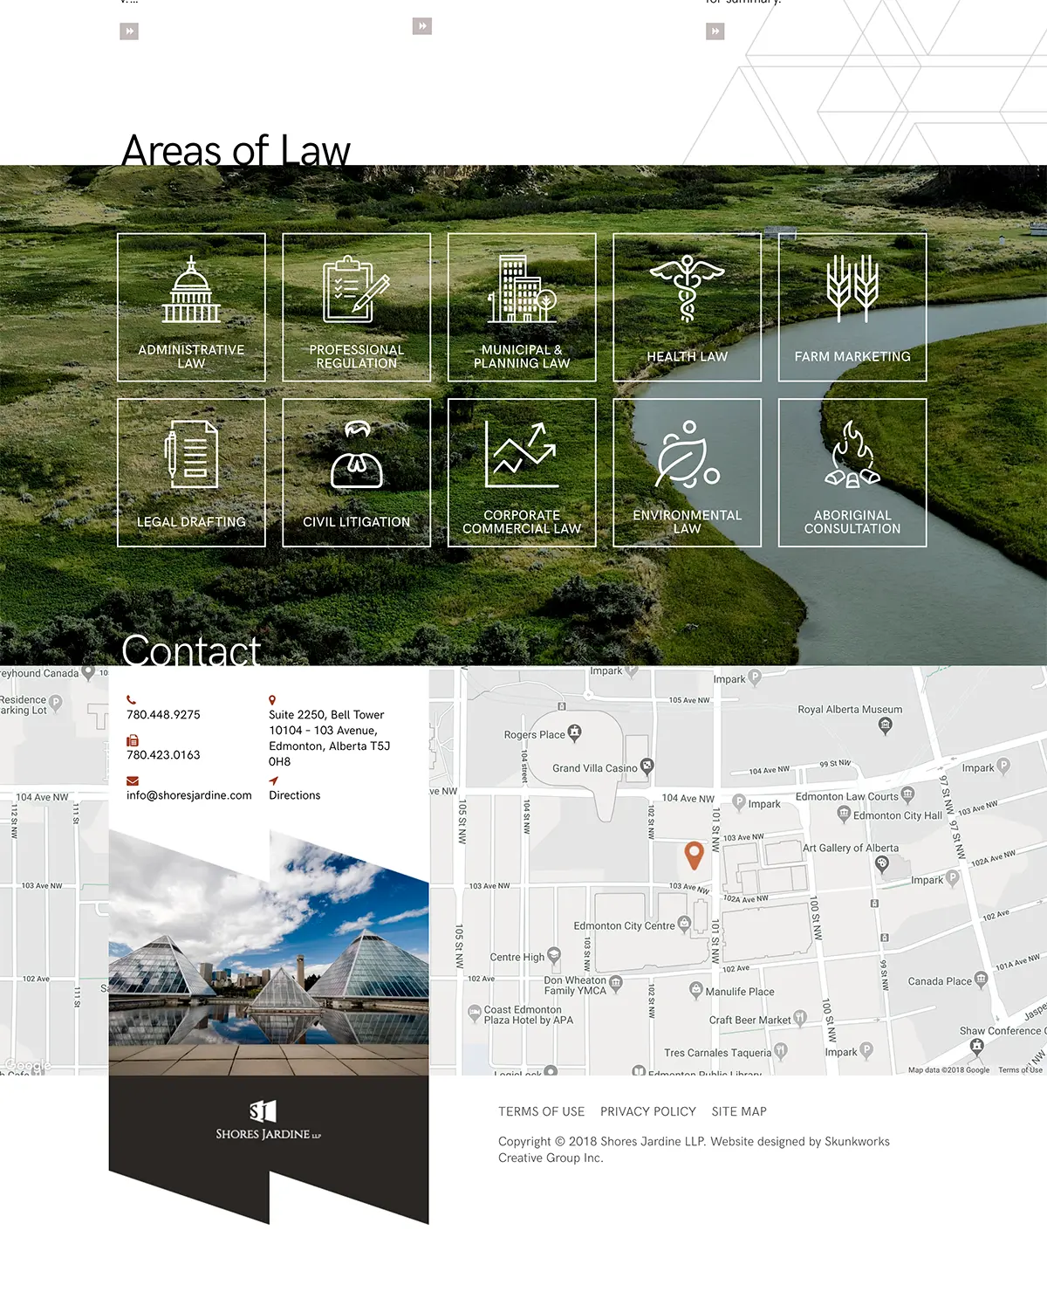Open the Site Map page
The width and height of the screenshot is (1047, 1299).
point(739,1111)
